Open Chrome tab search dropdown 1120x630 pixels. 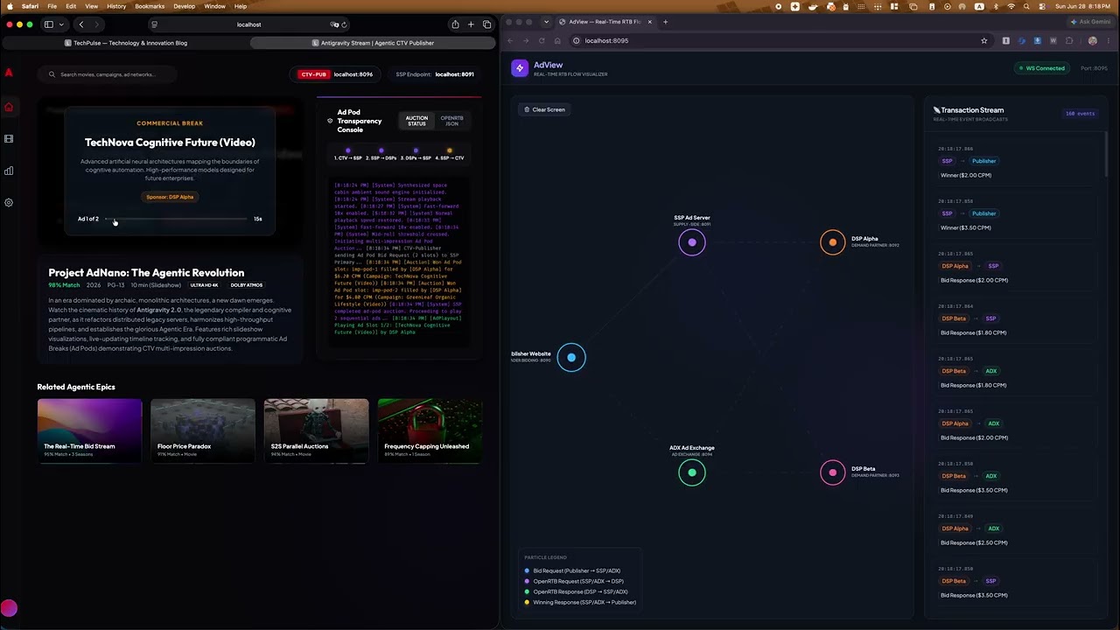tap(546, 22)
